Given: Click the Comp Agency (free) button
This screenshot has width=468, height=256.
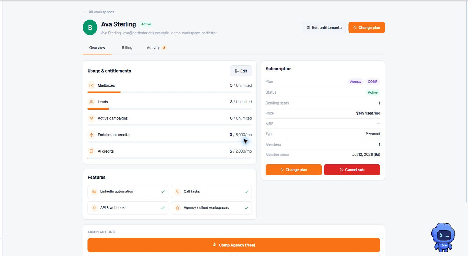Looking at the screenshot, I should click(x=234, y=245).
